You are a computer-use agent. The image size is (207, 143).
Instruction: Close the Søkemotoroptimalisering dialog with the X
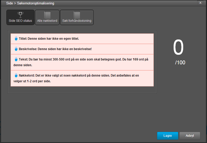point(200,2)
